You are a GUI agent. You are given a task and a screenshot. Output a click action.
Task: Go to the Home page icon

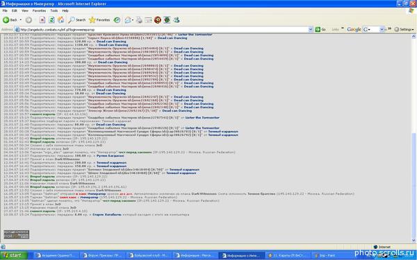[61, 20]
